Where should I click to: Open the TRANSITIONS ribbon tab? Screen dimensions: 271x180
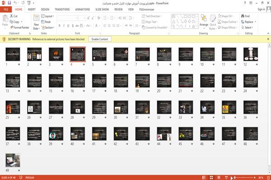click(x=62, y=9)
